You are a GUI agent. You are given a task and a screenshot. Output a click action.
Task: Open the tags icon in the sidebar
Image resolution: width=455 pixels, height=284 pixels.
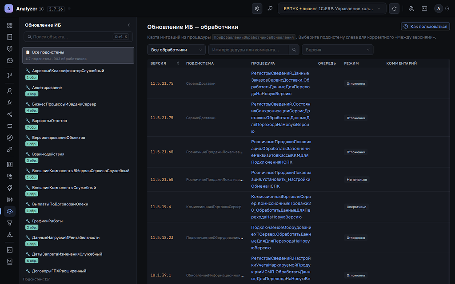pos(10,188)
